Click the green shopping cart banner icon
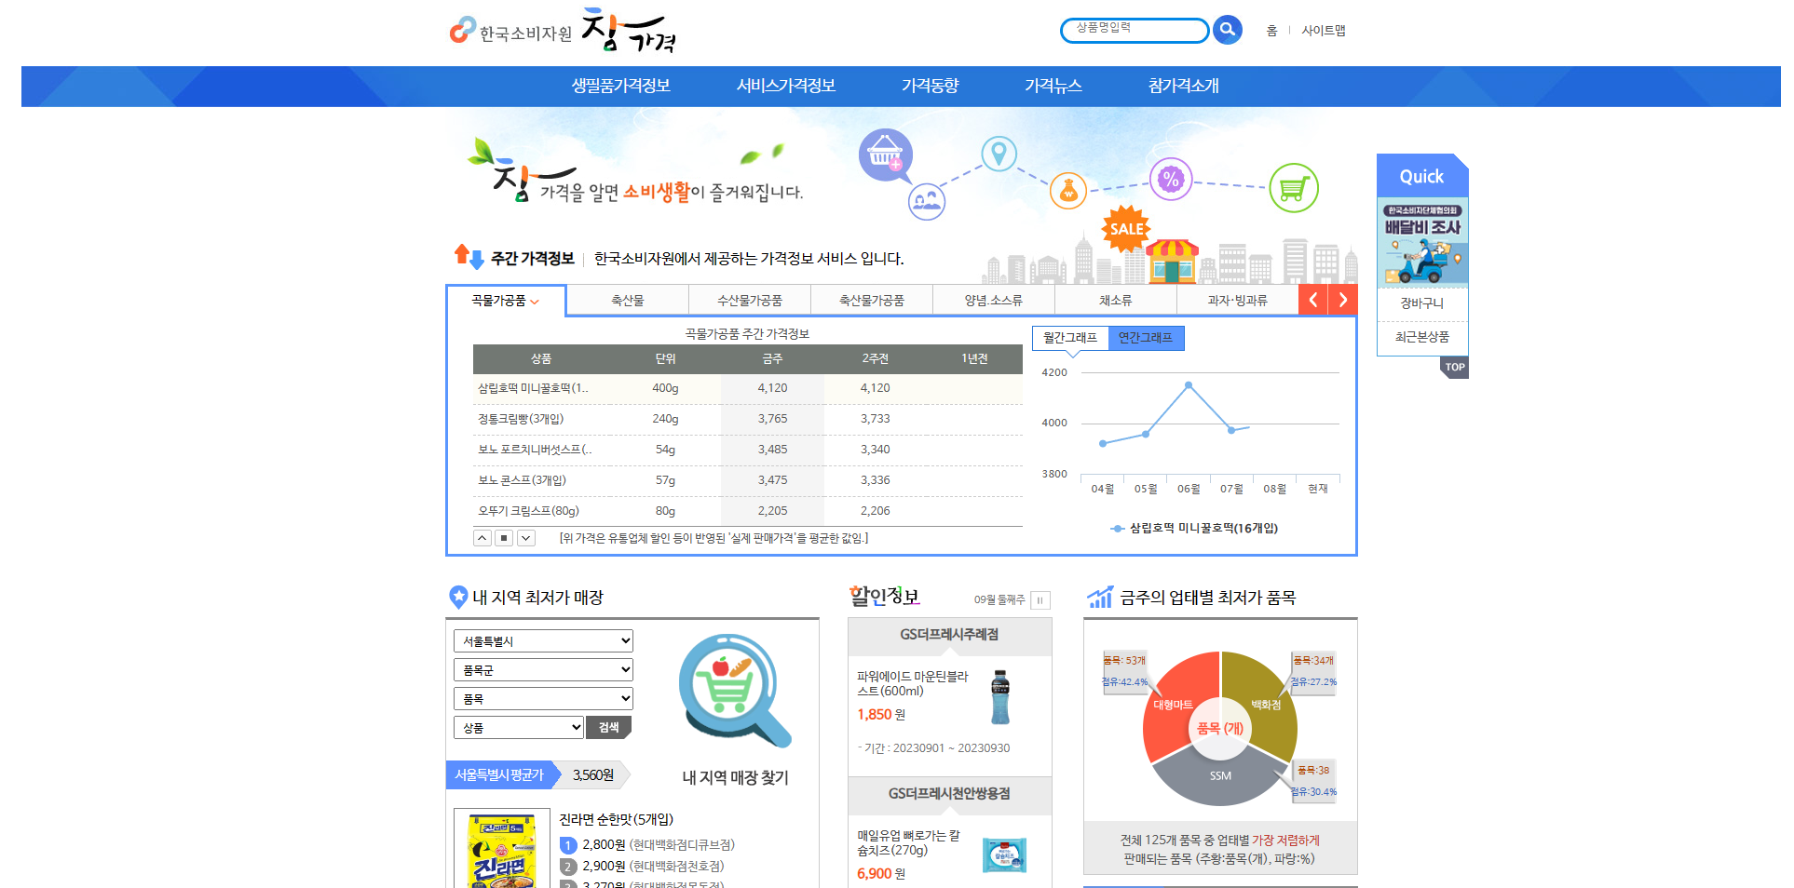This screenshot has width=1794, height=888. coord(1294,189)
